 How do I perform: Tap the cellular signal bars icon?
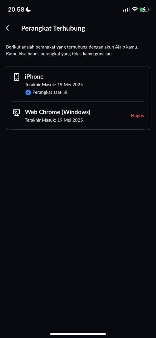pyautogui.click(x=126, y=10)
